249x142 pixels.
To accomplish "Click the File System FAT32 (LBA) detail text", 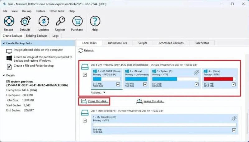I will (21, 90).
